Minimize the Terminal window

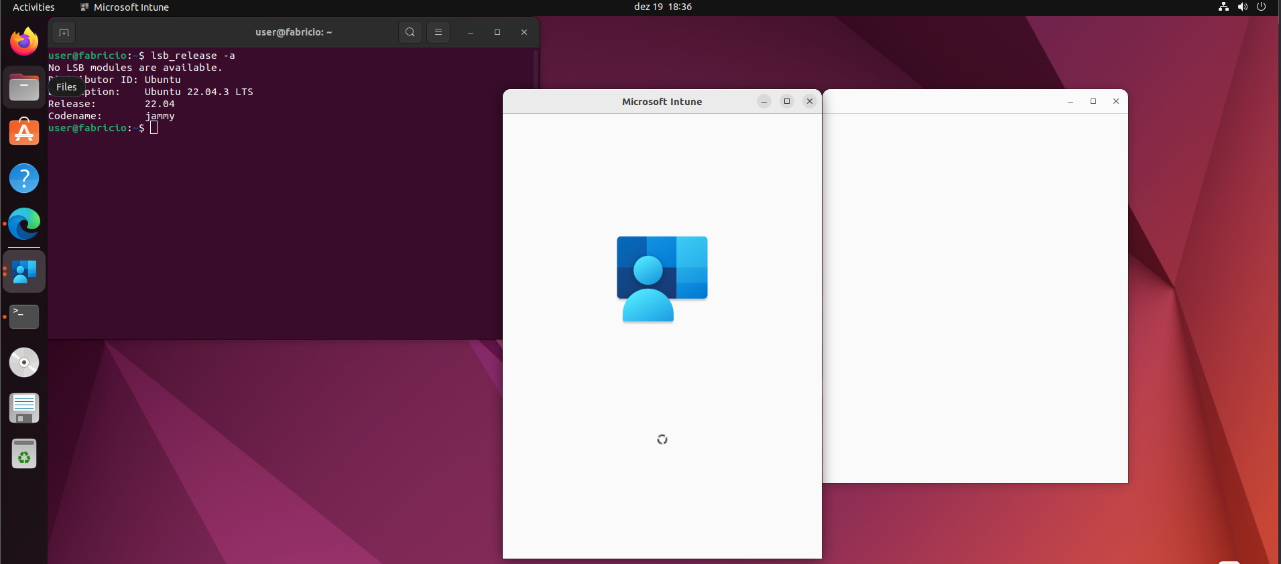(471, 32)
